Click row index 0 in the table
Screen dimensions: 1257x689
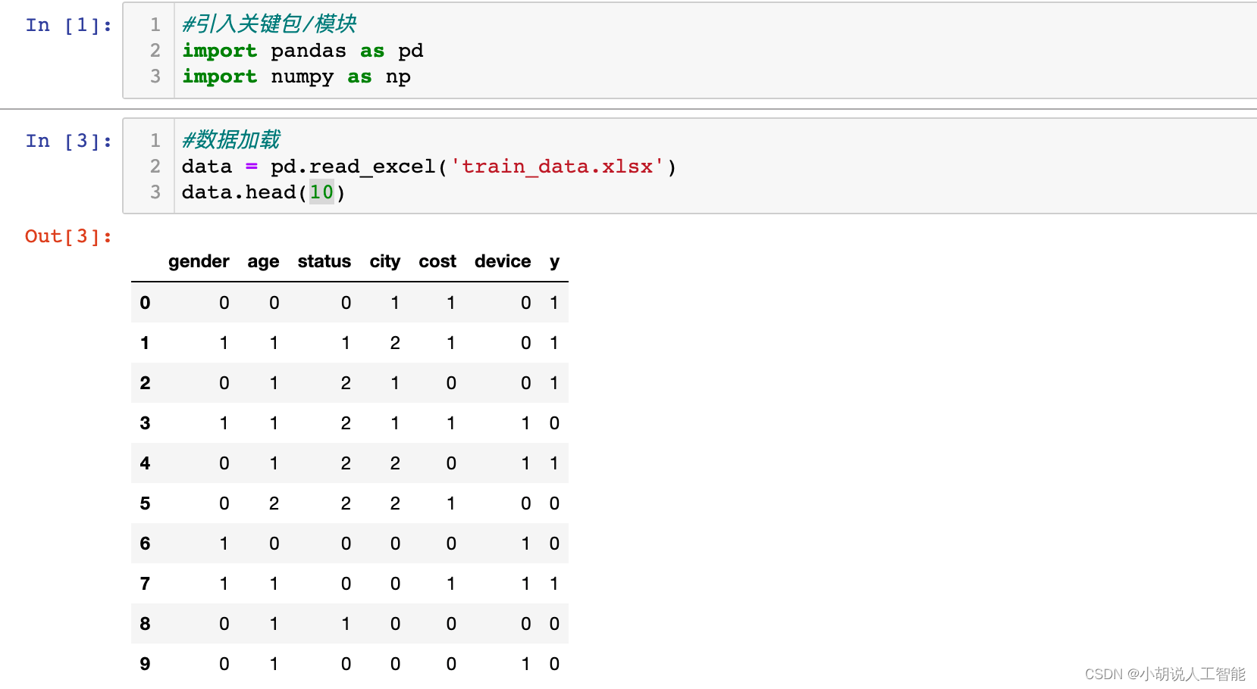tap(145, 303)
